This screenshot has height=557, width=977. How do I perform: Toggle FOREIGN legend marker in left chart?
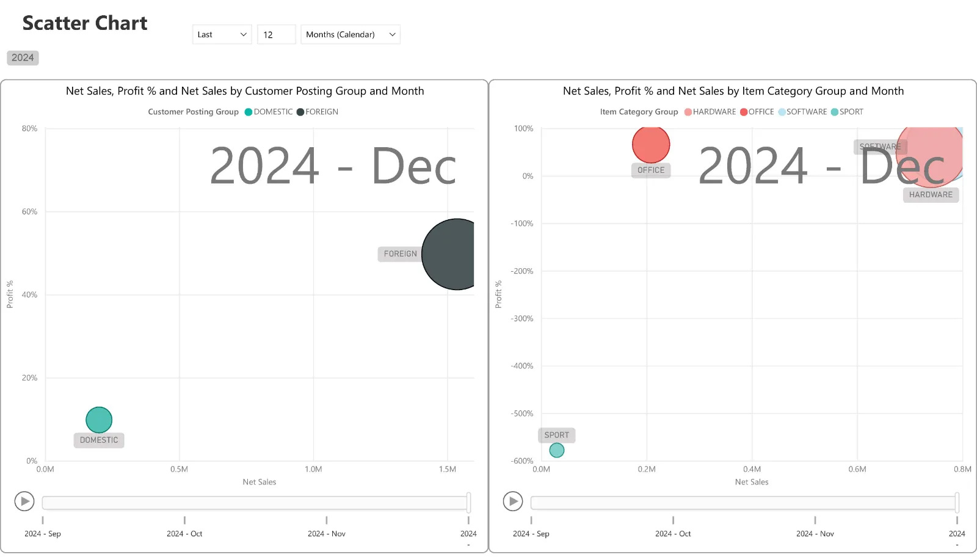point(300,112)
